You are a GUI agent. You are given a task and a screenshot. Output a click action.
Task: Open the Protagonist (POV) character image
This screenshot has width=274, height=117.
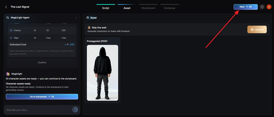(102, 73)
